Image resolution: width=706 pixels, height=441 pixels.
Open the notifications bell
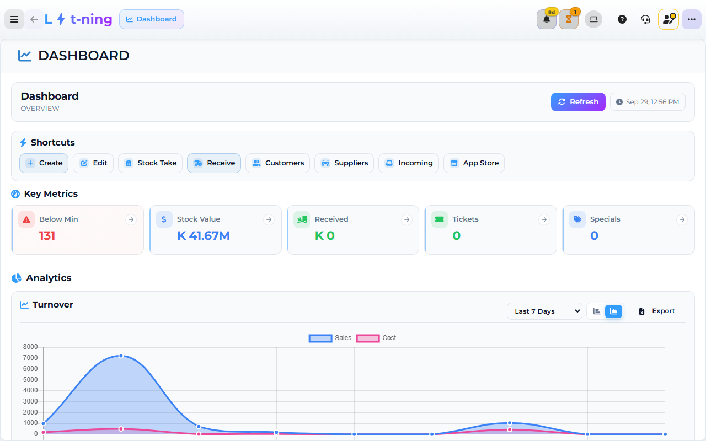coord(547,19)
